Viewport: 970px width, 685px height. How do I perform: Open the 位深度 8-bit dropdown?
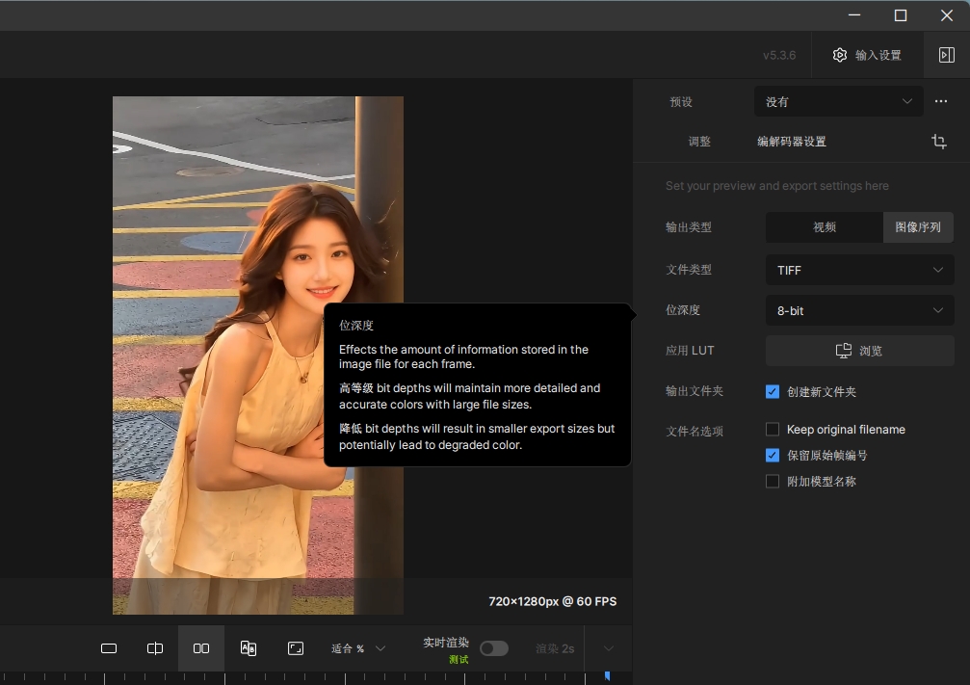[859, 310]
